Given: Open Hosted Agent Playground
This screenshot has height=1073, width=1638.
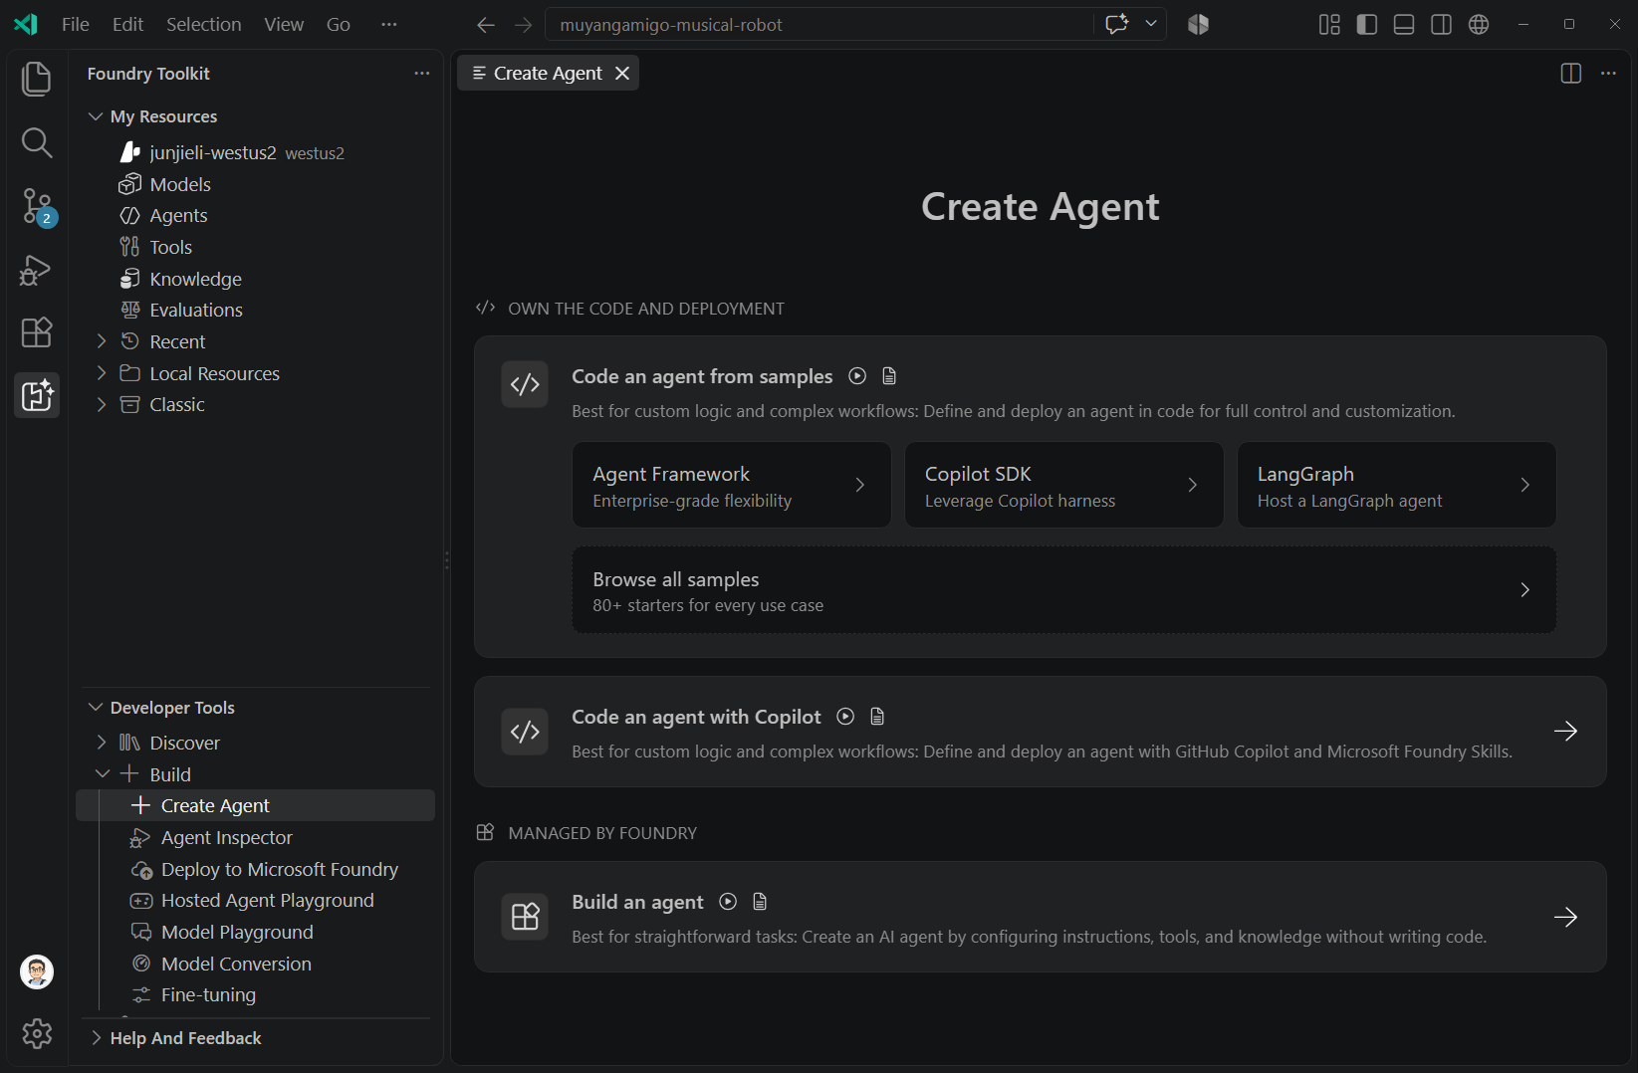Looking at the screenshot, I should coord(256,901).
